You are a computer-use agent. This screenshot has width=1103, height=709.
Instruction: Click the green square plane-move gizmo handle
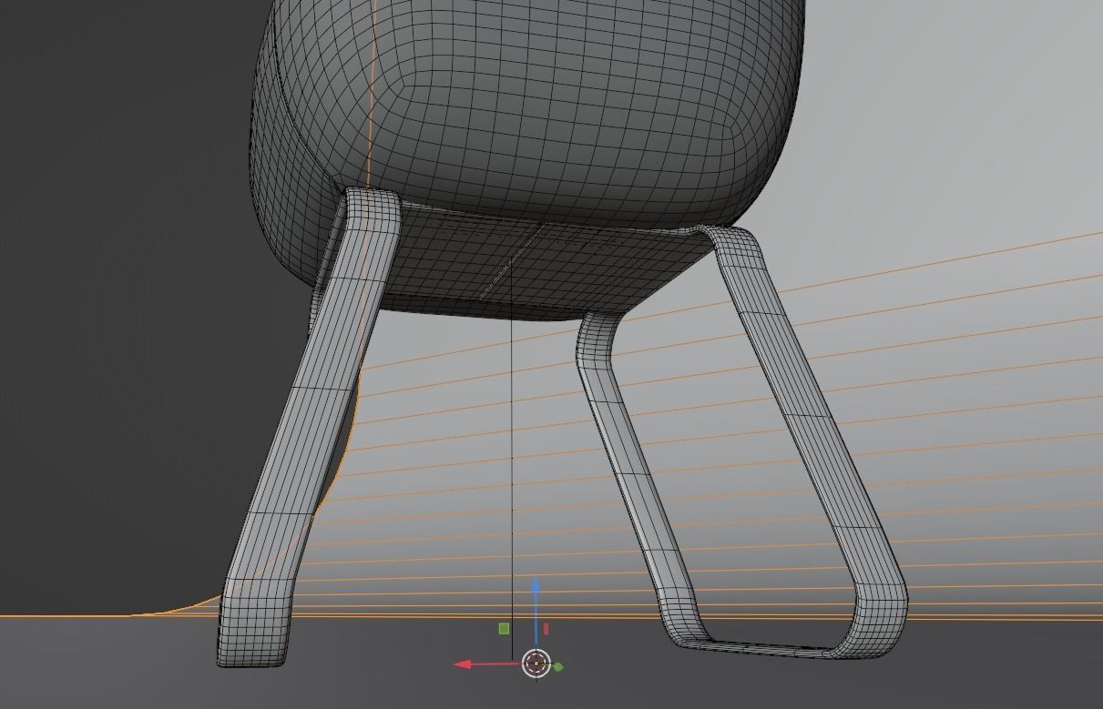click(504, 628)
